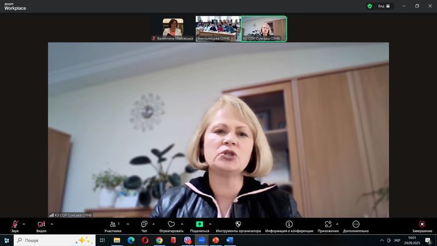Select Хмельницька ОУНБ video thumbnail
437x246 pixels.
[219, 29]
